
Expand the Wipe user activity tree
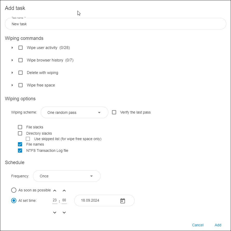[x=12, y=48]
